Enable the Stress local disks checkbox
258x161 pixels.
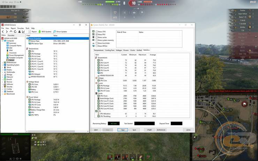[x=97, y=43]
